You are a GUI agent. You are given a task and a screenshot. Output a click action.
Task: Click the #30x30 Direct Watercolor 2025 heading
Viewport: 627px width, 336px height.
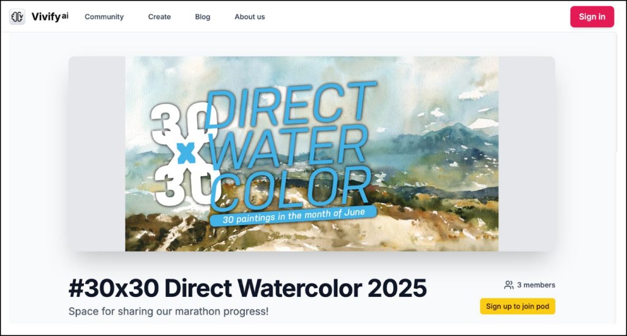click(x=247, y=288)
